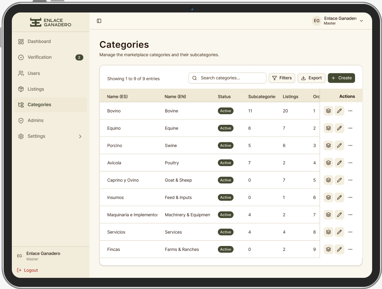
Task: Select Categories in sidebar
Action: (50, 105)
